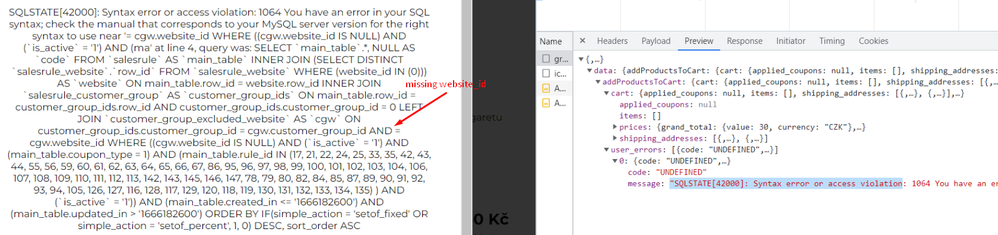Open the Response tab
Screen dimensions: 998x235
pos(744,41)
